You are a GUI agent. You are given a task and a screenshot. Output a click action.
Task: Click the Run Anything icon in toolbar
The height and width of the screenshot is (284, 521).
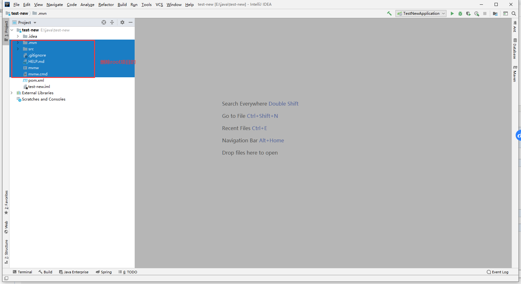tap(506, 14)
